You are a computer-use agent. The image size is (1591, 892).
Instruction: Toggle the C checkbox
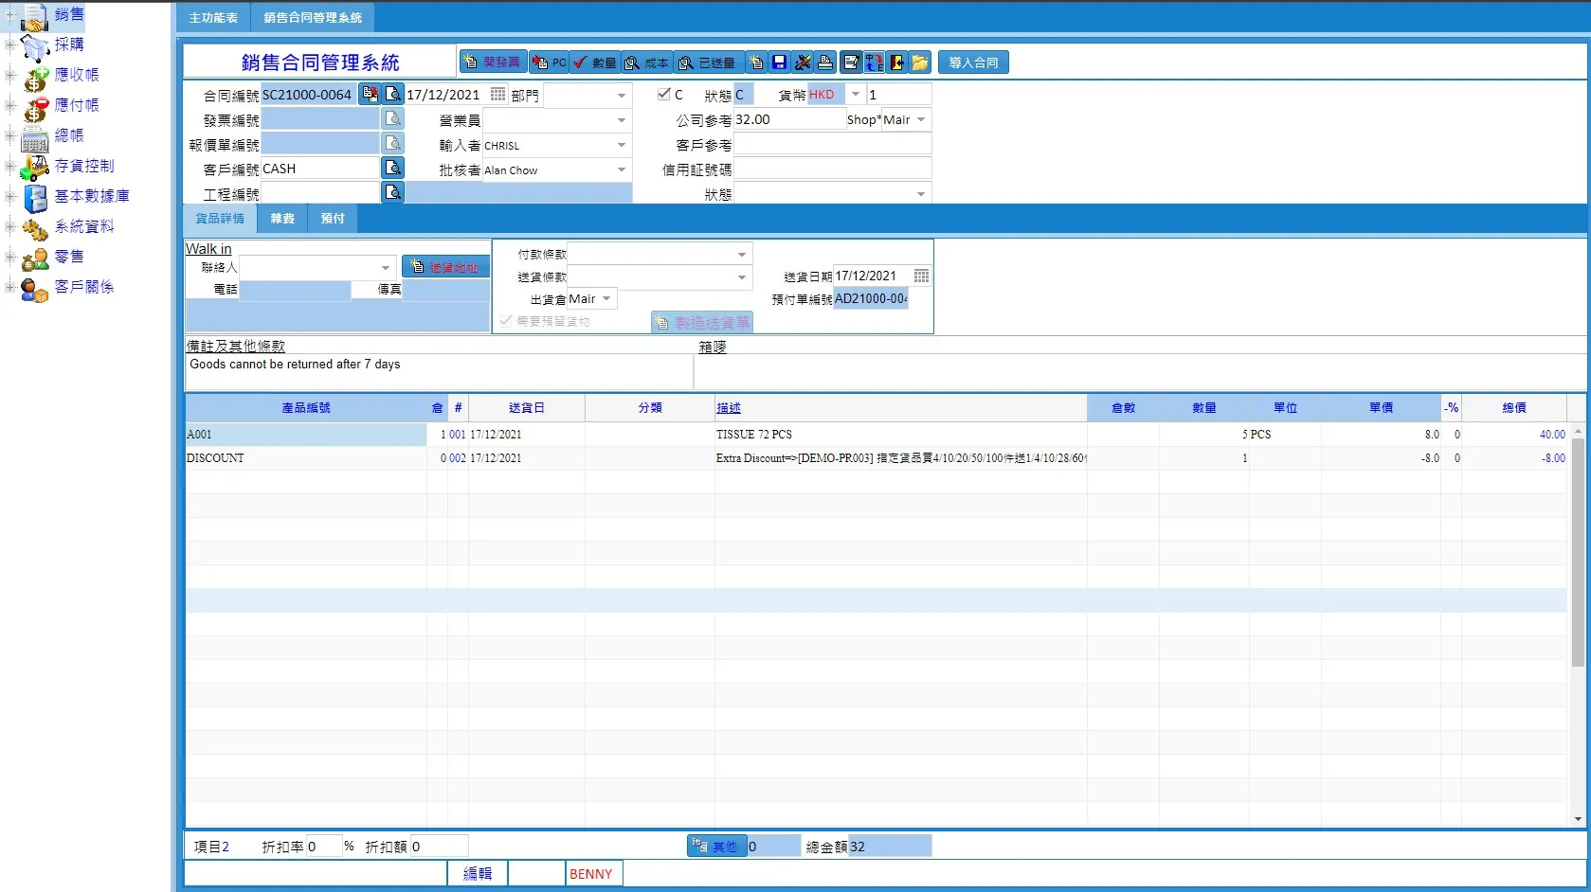pos(664,94)
